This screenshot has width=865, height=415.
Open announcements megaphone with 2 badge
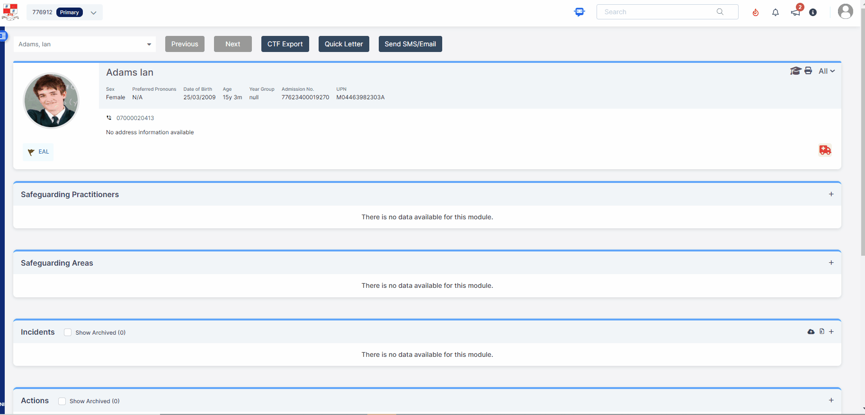click(796, 11)
